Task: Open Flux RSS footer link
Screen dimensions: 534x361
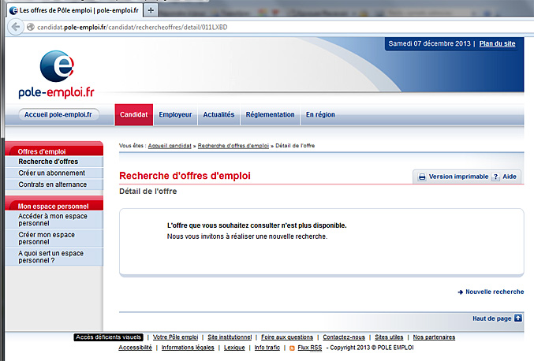Action: pos(309,348)
